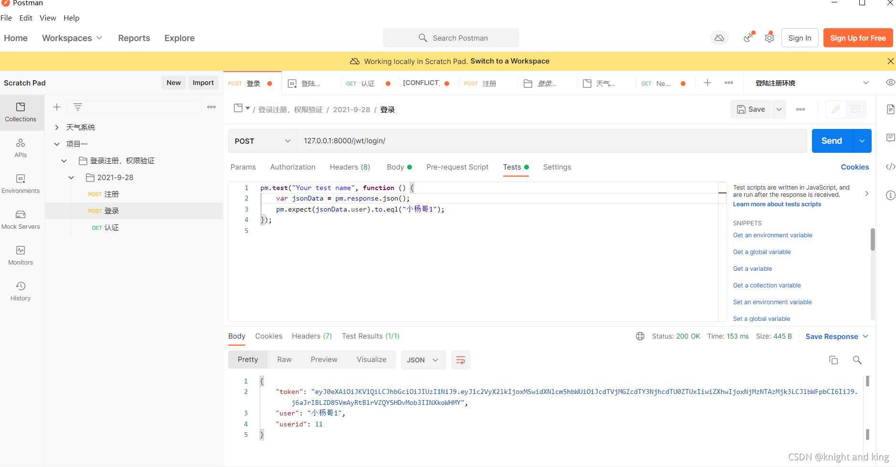Open a new request tab with plus
The width and height of the screenshot is (896, 467).
coord(707,83)
